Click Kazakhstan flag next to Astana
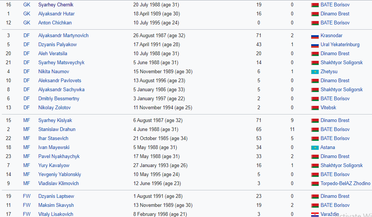Viewport: 372px width, 217px height. point(315,148)
